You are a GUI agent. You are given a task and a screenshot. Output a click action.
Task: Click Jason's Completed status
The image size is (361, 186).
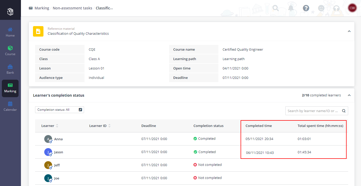tap(205, 152)
